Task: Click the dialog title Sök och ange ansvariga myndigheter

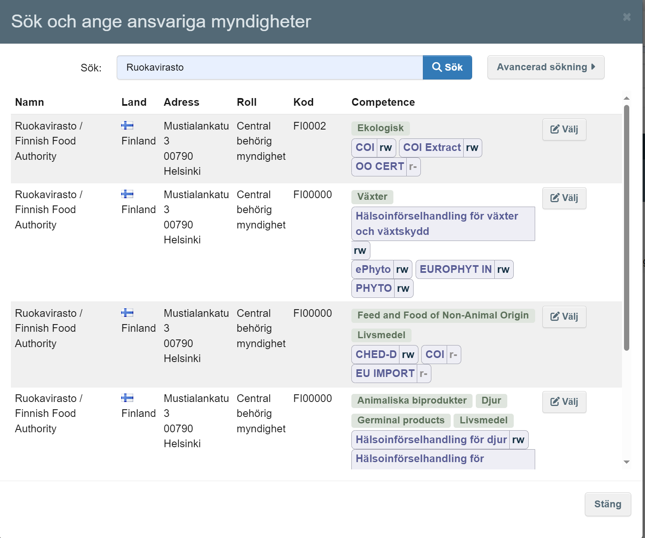Action: (x=161, y=21)
